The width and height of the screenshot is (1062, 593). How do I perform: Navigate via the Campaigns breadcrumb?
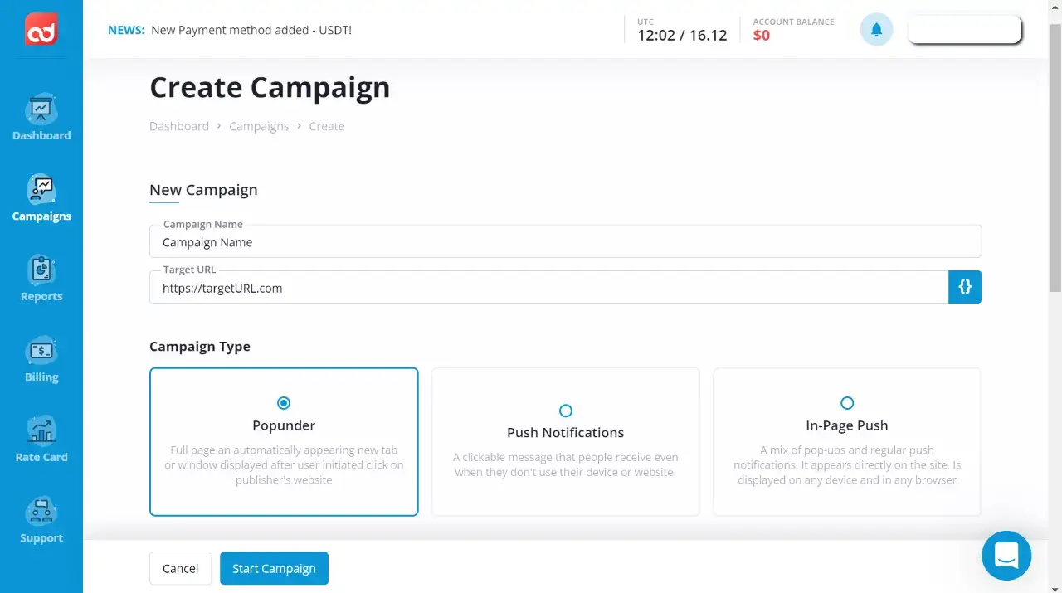pos(259,126)
